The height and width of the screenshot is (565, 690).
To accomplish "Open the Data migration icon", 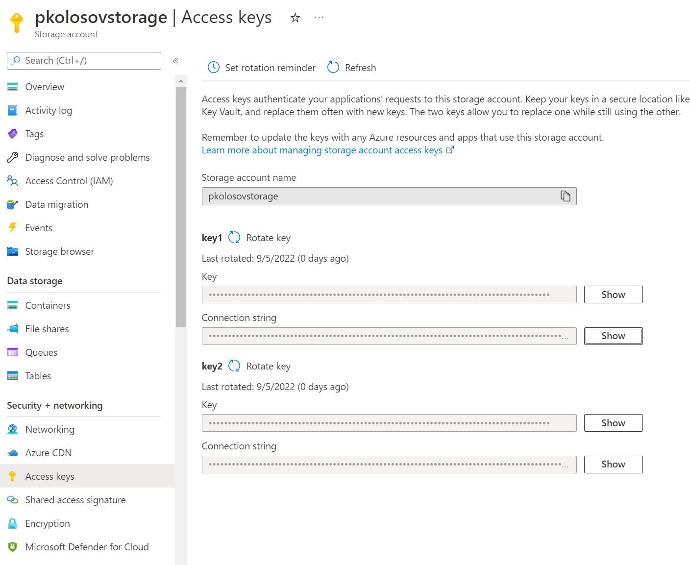I will [13, 204].
